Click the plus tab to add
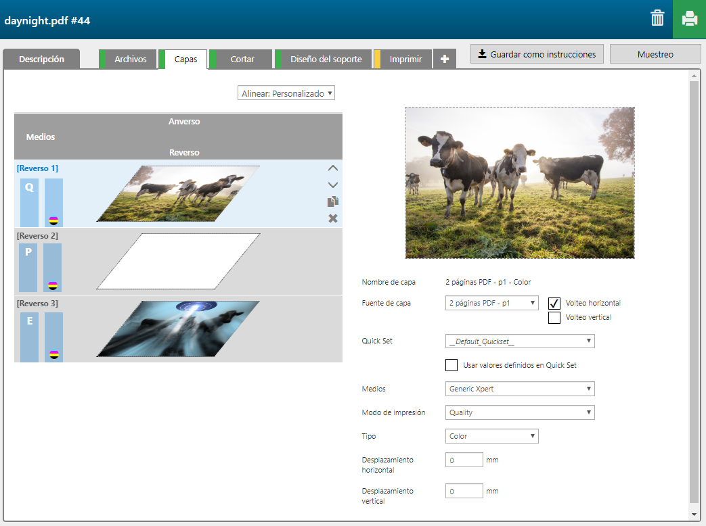706x526 pixels. 444,59
